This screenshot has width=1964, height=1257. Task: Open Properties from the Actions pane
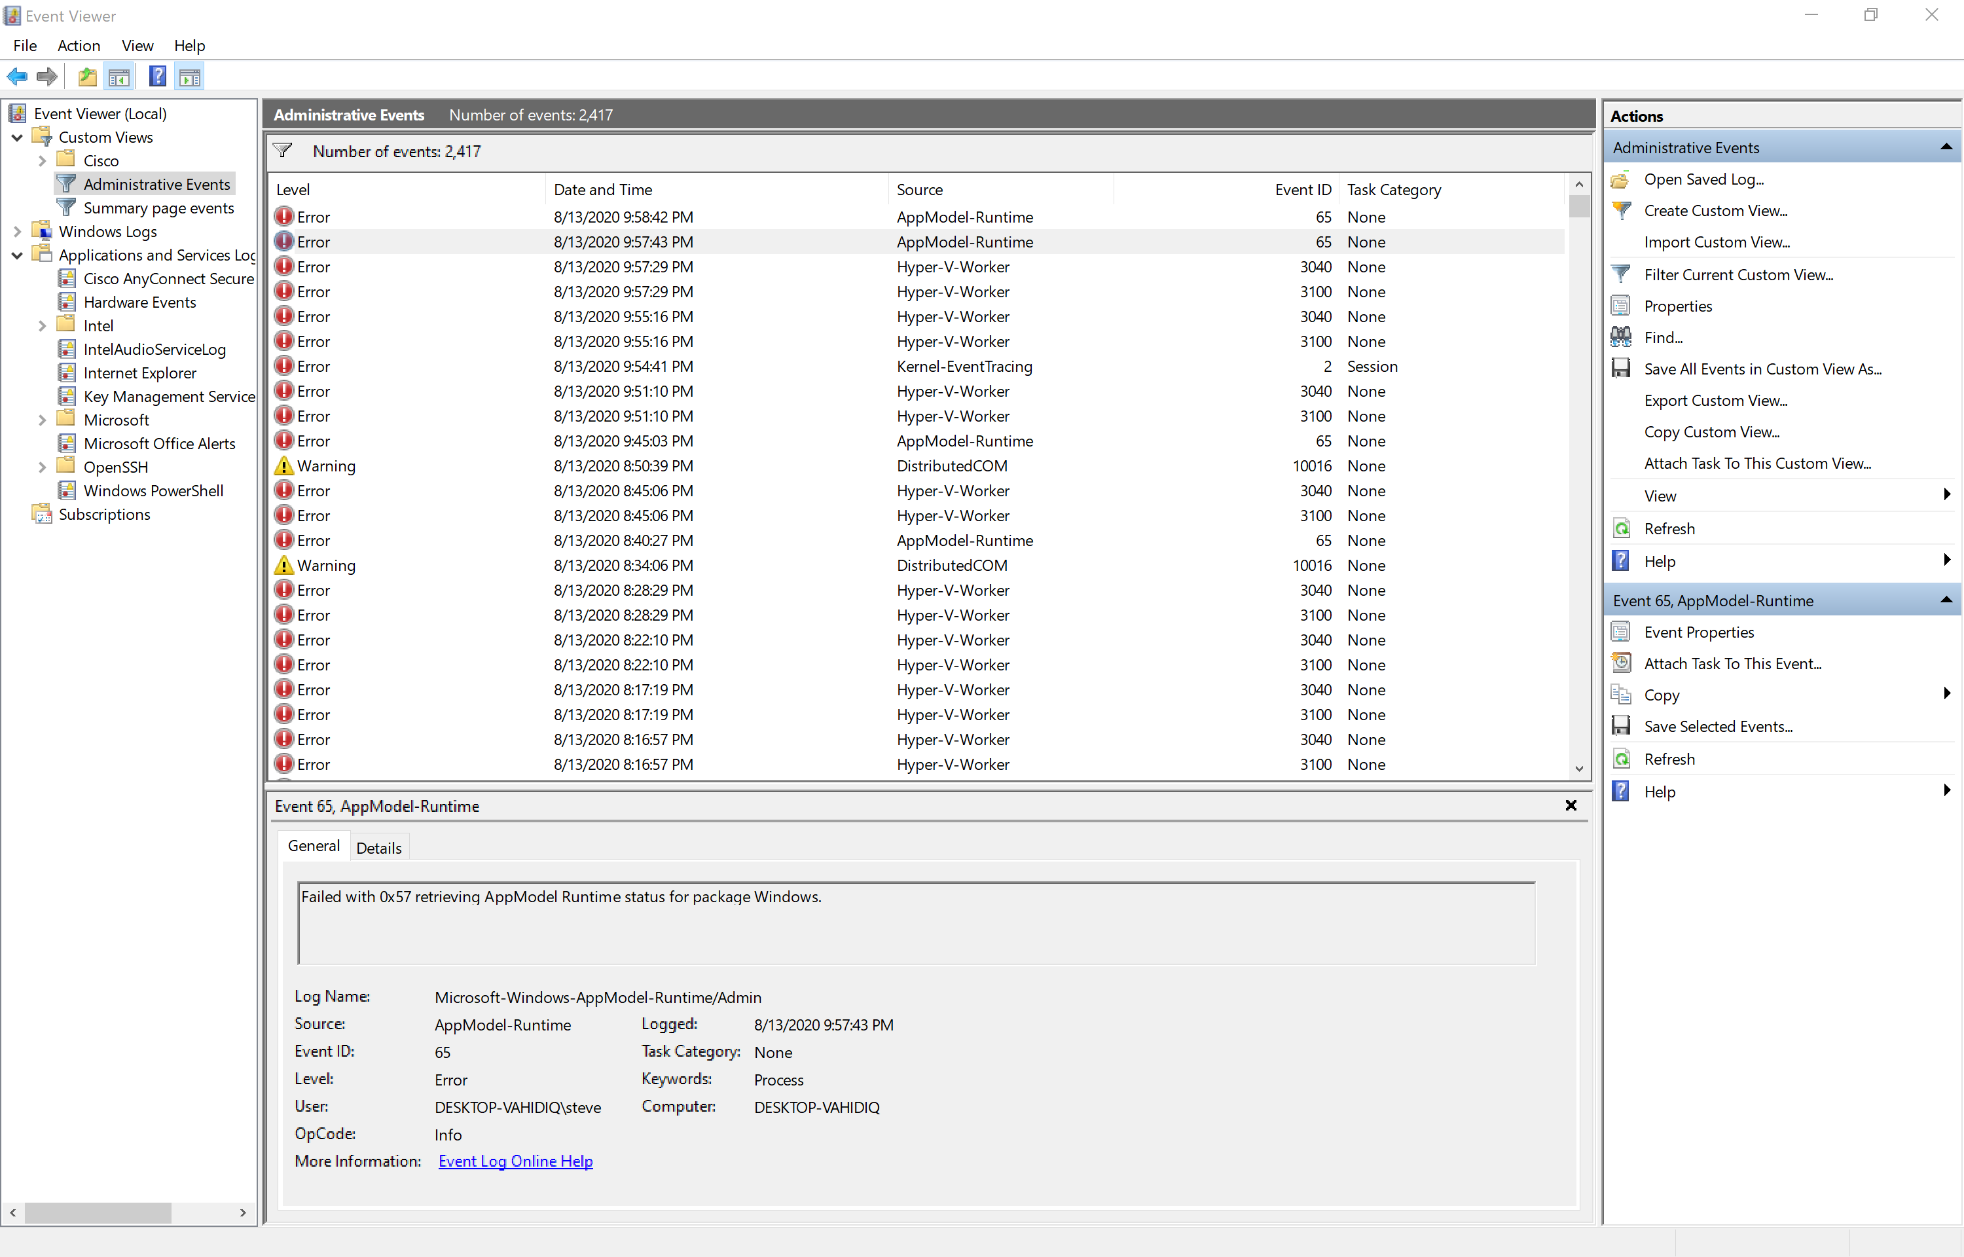tap(1678, 305)
